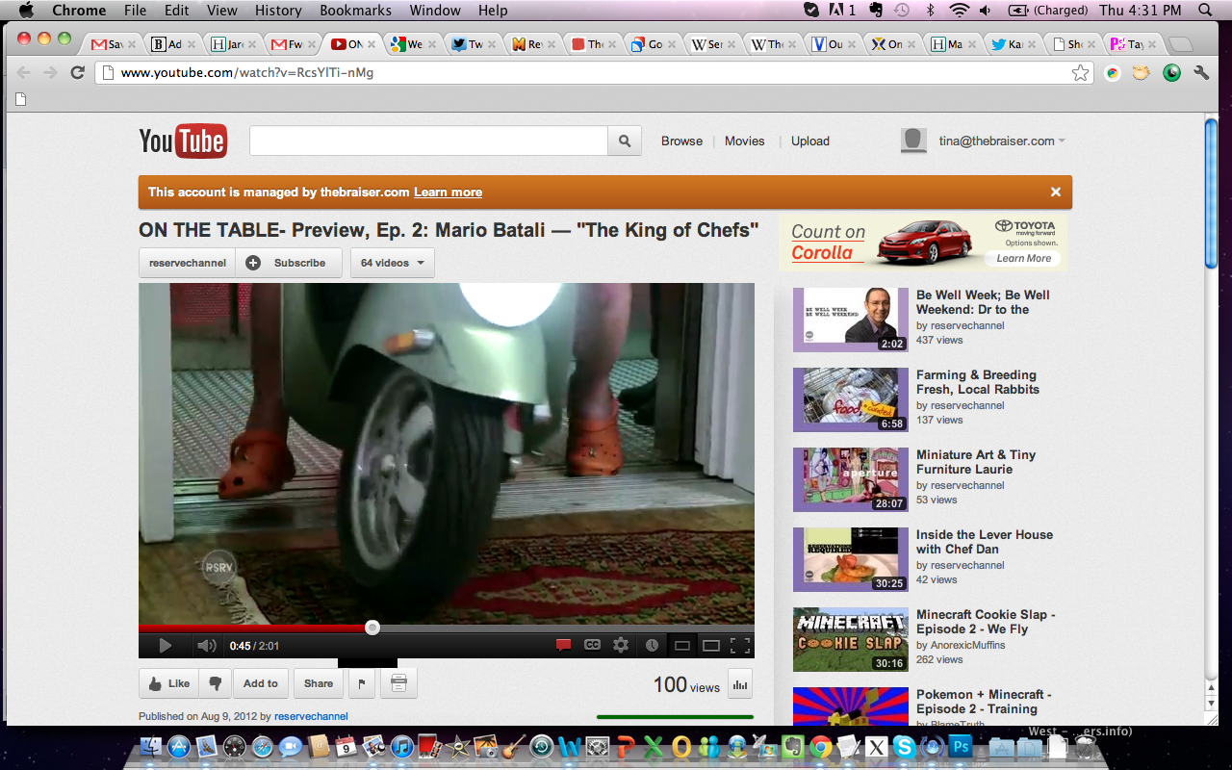This screenshot has height=770, width=1232.
Task: Toggle video annotations speech bubble icon
Action: (564, 646)
